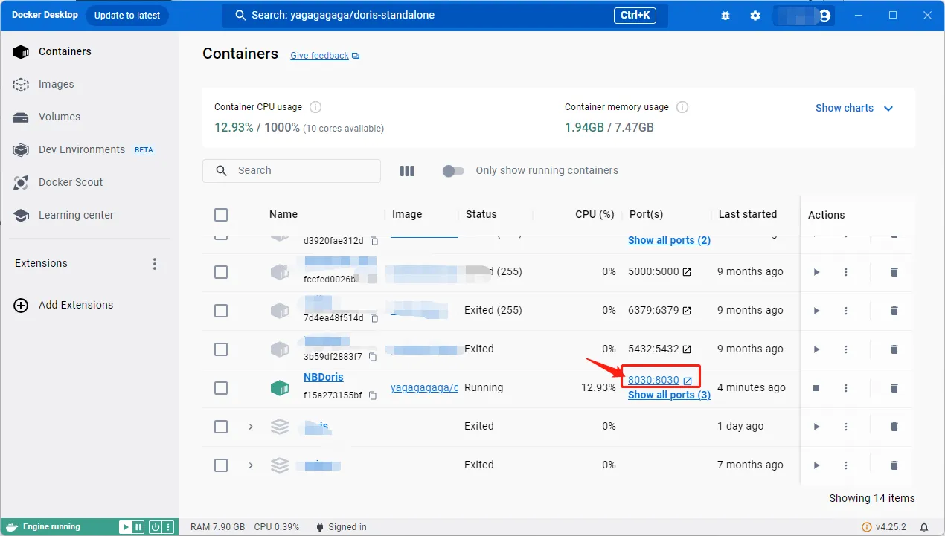Screen dimensions: 945x536
Task: Open the yagagagaga image link for NBDoris
Action: point(424,387)
